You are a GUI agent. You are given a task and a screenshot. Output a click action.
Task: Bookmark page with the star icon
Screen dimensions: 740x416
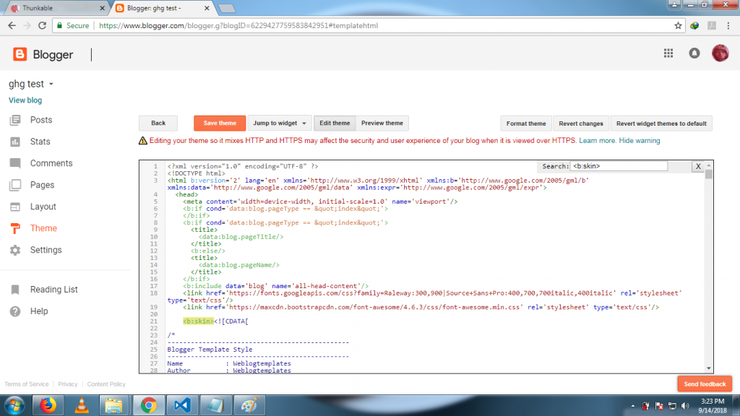tap(678, 25)
